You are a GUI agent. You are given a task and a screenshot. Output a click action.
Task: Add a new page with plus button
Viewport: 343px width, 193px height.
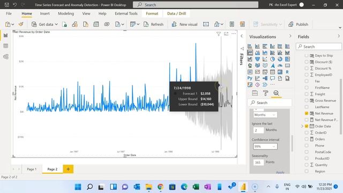(68, 169)
